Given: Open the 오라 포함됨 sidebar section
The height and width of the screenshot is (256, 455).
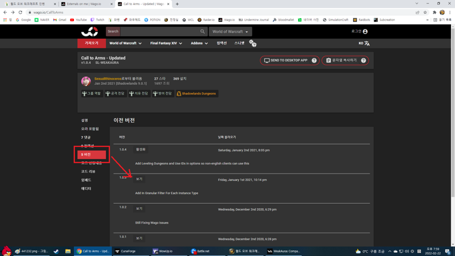Looking at the screenshot, I should click(x=90, y=129).
